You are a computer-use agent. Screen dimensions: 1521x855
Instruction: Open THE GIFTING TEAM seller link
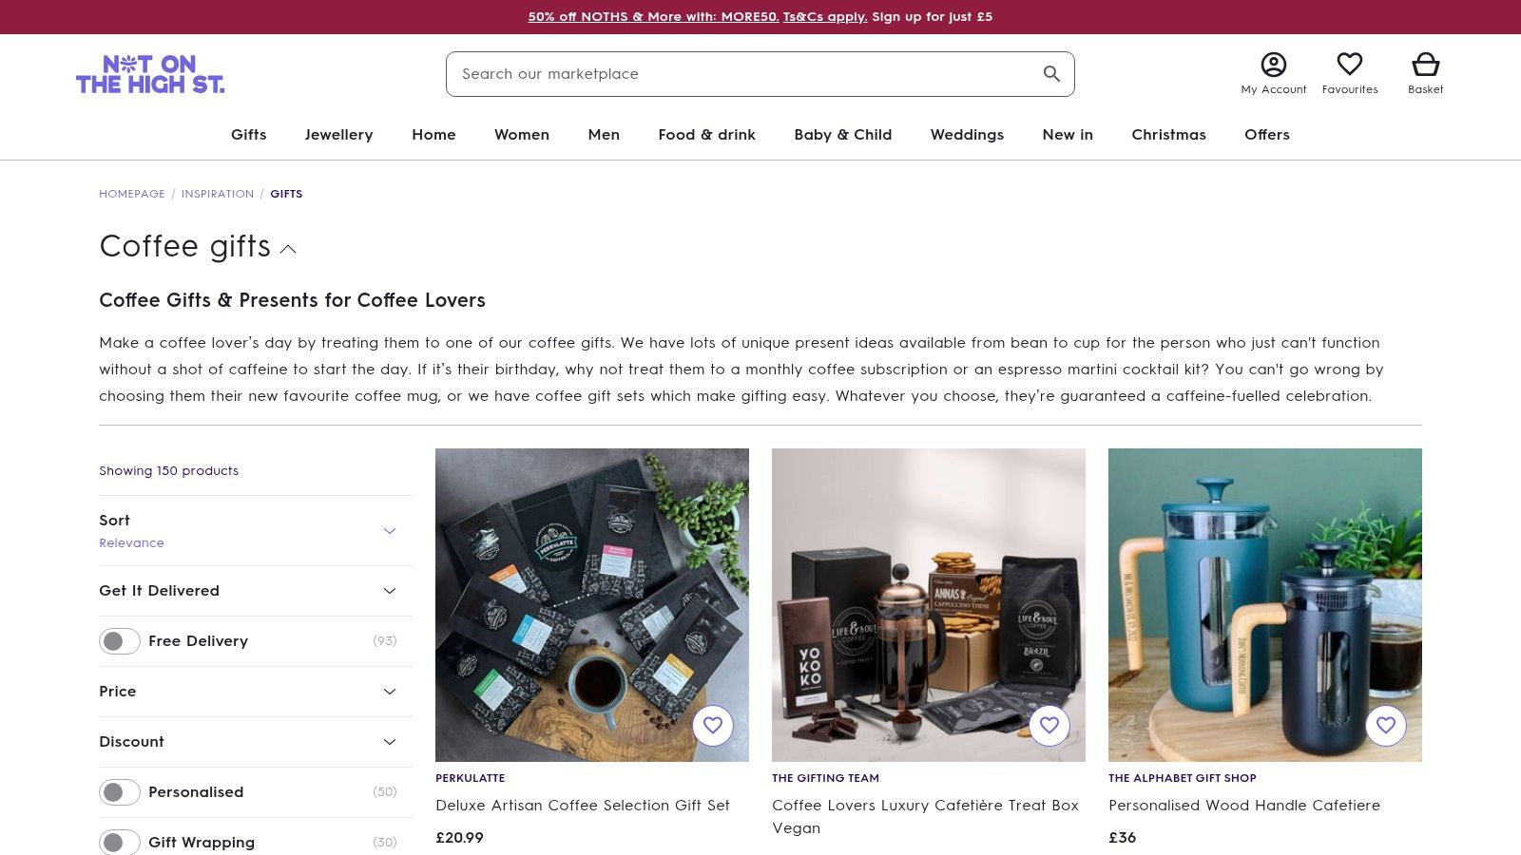(825, 778)
